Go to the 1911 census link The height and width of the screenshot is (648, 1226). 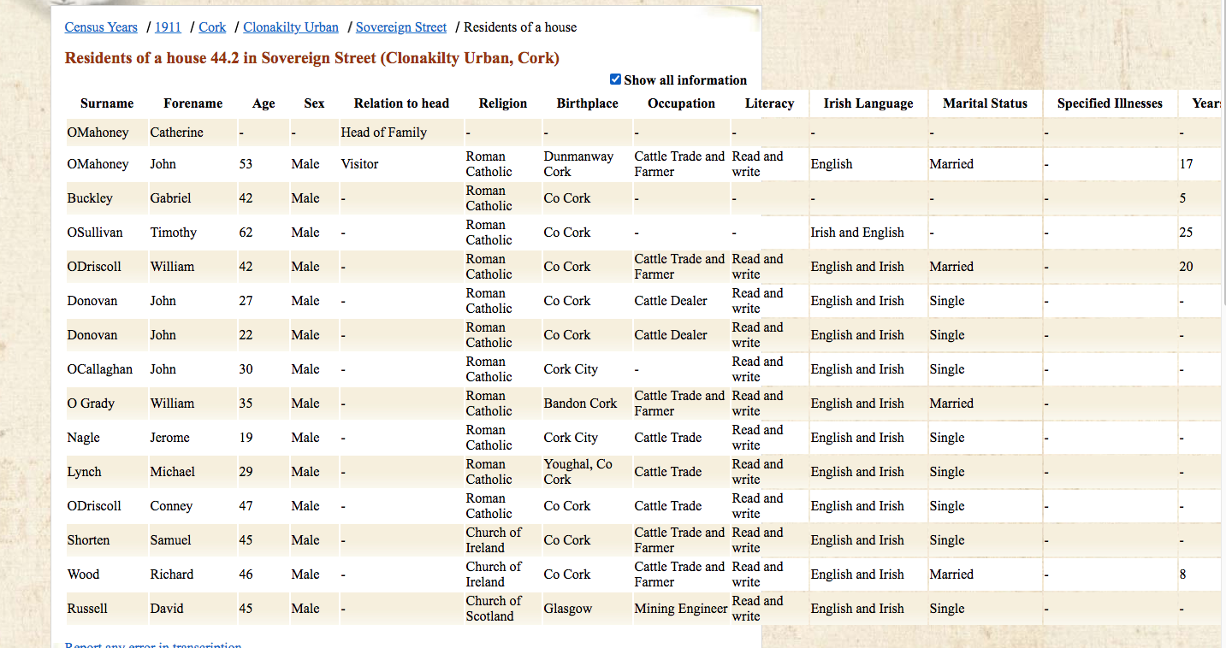[168, 27]
